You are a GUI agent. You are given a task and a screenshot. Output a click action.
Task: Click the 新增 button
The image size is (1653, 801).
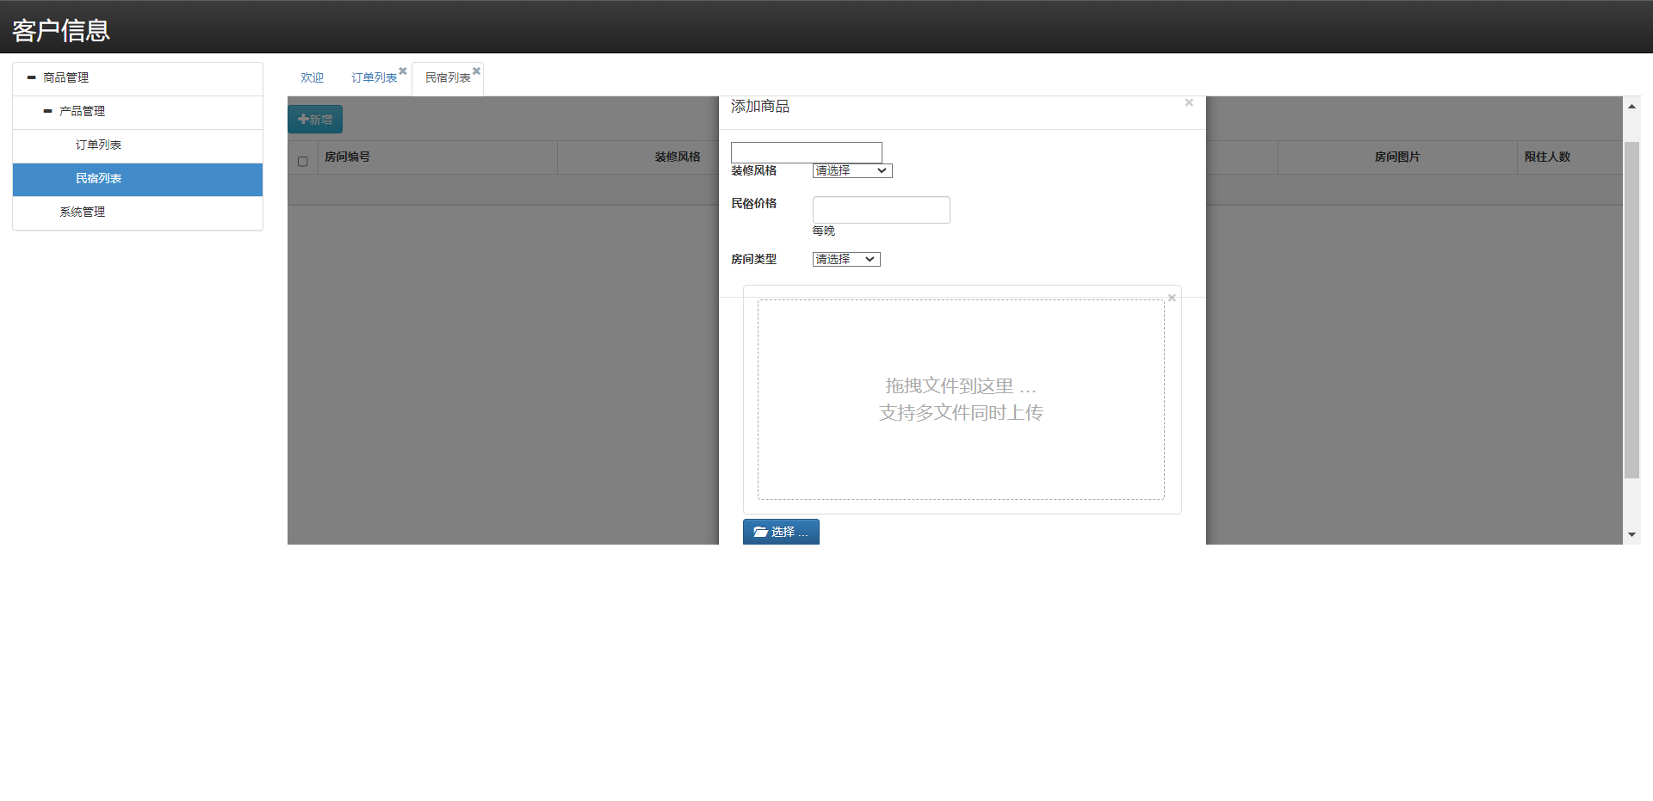315,120
